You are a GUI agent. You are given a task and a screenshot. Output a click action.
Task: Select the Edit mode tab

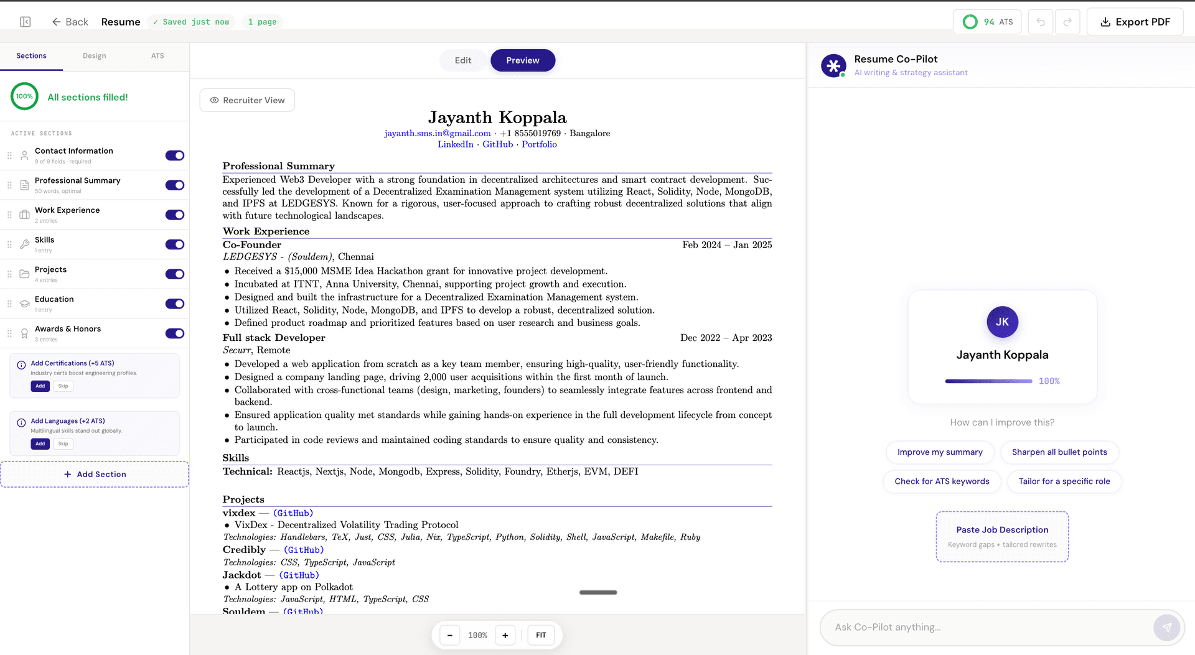click(x=463, y=60)
